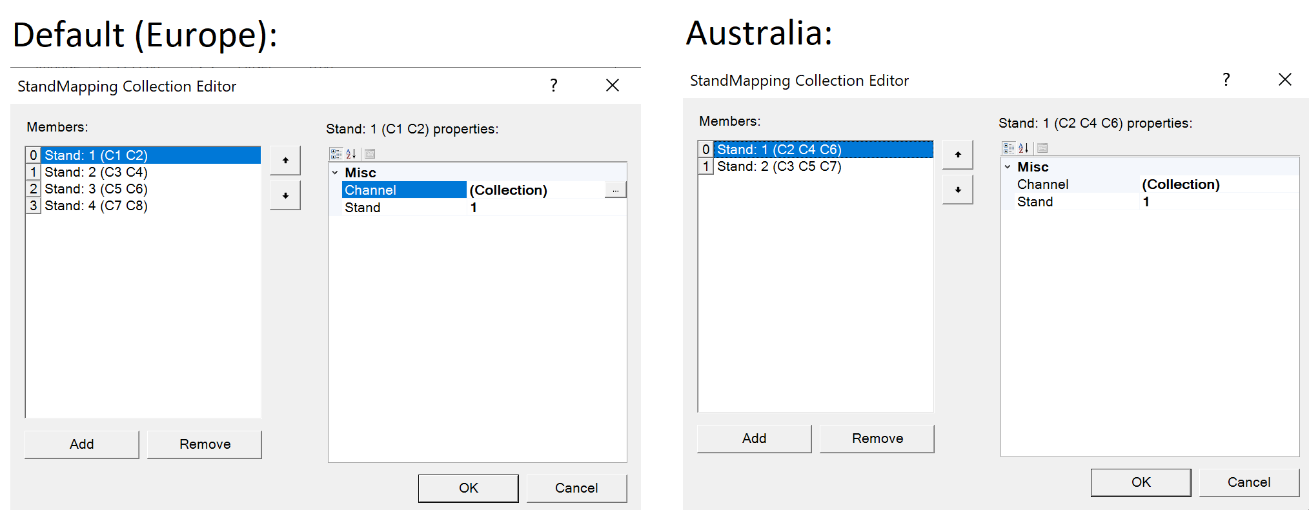Click Categorized view icon in Europe dialog
This screenshot has height=510, width=1309.
[x=336, y=154]
